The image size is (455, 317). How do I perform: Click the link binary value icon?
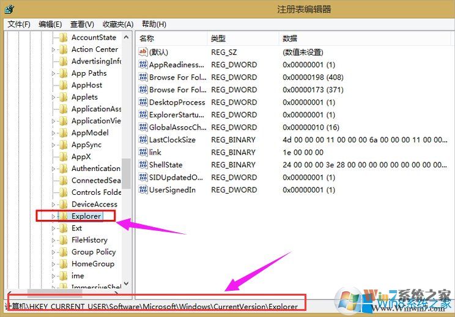143,152
